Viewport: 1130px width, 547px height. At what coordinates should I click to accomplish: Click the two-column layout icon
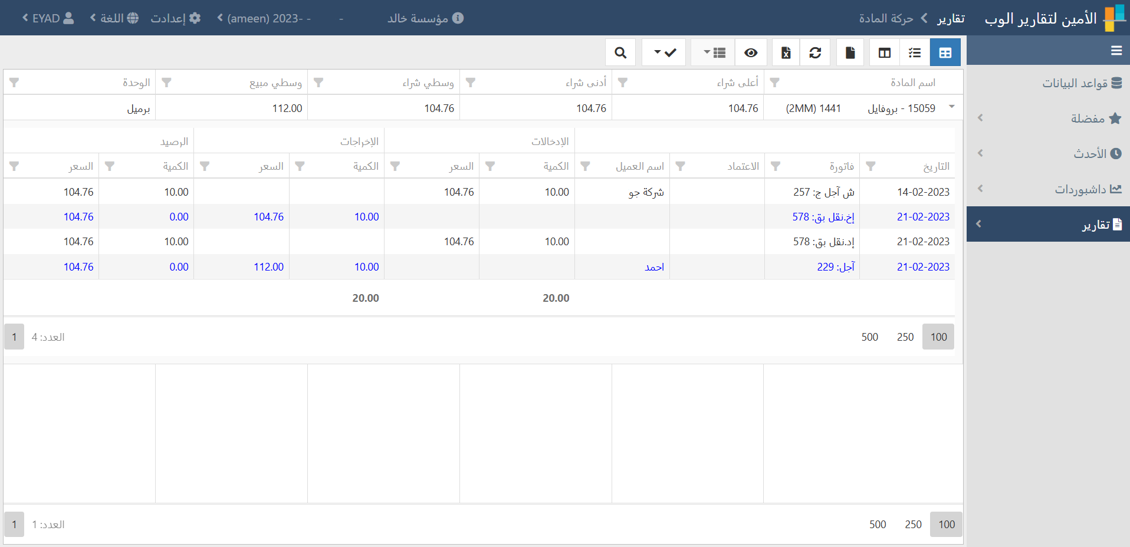tap(884, 53)
